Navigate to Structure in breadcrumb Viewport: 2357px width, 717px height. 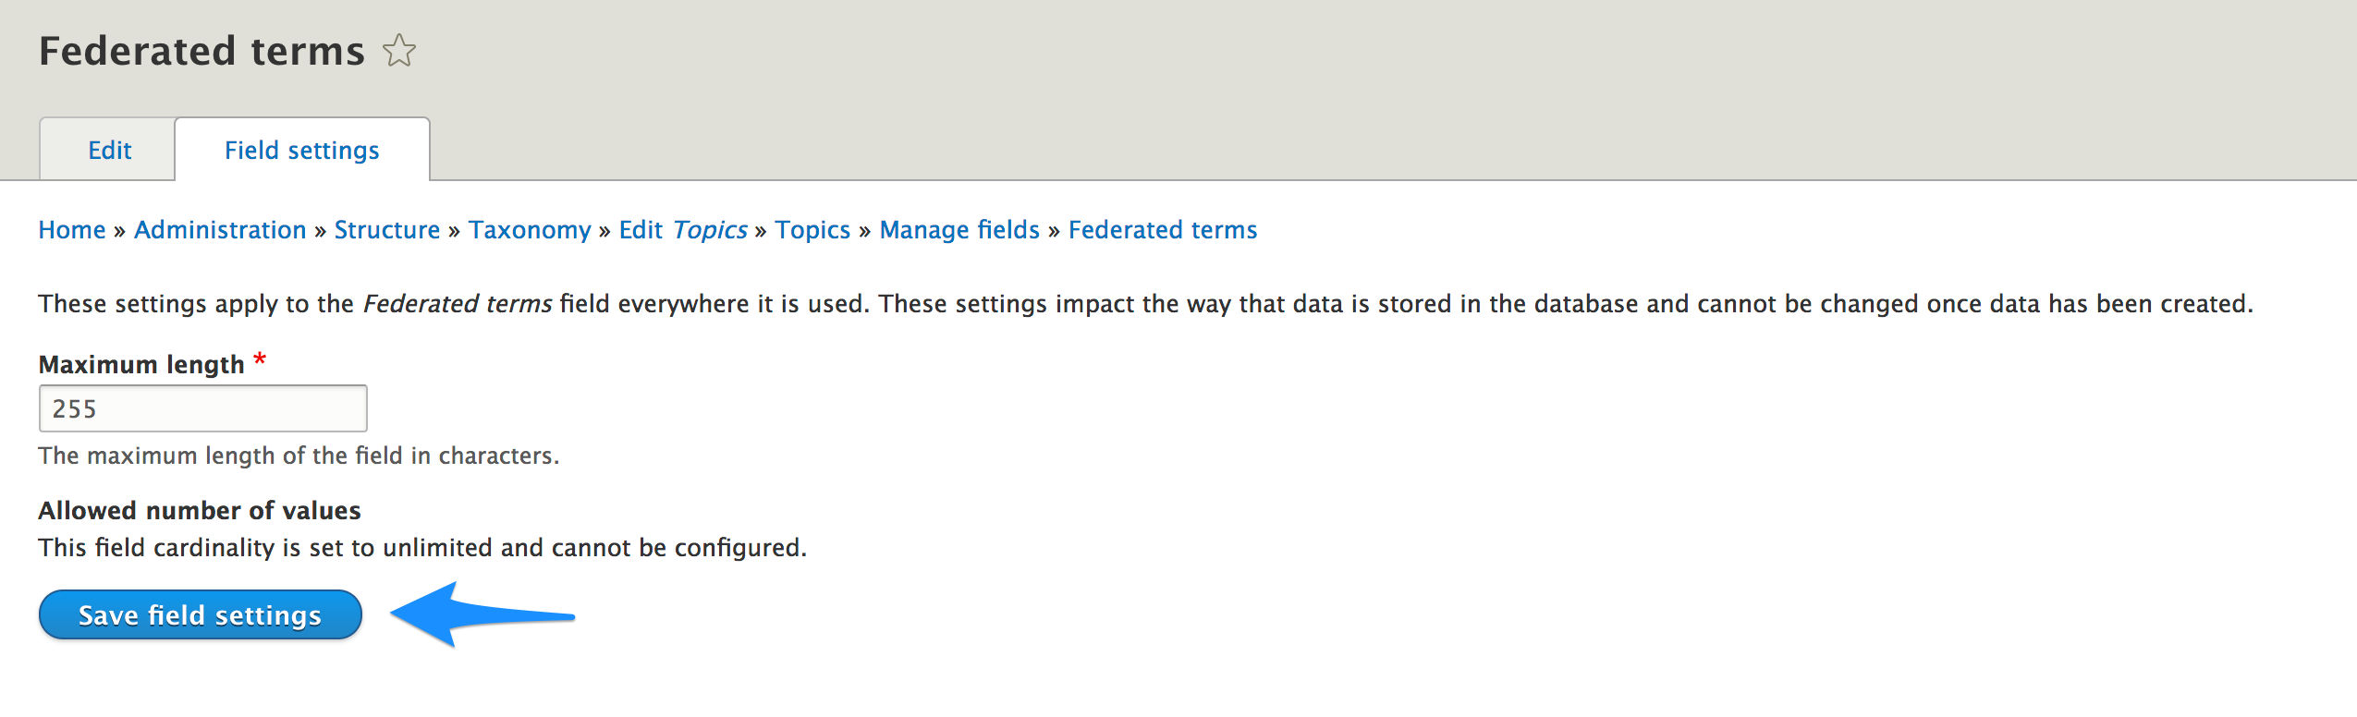pyautogui.click(x=386, y=229)
